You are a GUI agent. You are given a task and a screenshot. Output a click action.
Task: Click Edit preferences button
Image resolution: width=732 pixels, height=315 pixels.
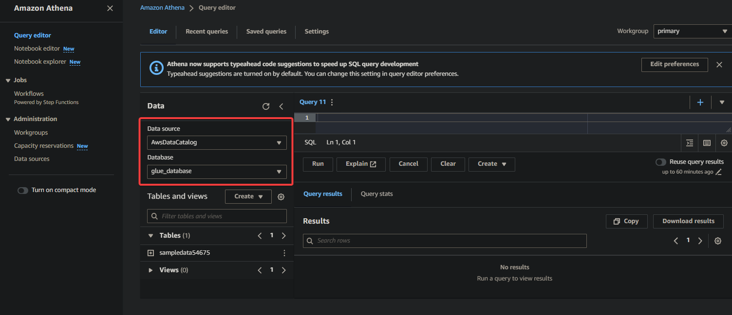(675, 64)
